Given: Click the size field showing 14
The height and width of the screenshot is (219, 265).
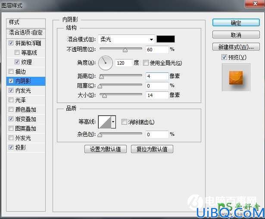Looking at the screenshot, I should pos(157,95).
